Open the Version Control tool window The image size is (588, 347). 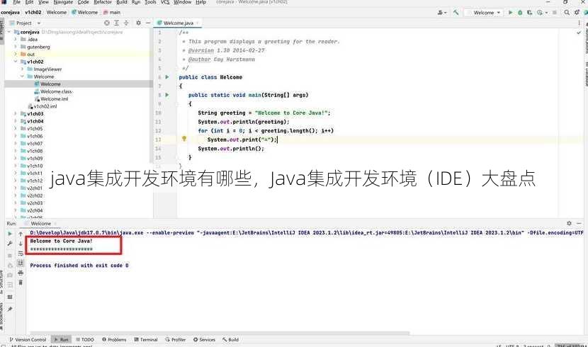(28, 339)
